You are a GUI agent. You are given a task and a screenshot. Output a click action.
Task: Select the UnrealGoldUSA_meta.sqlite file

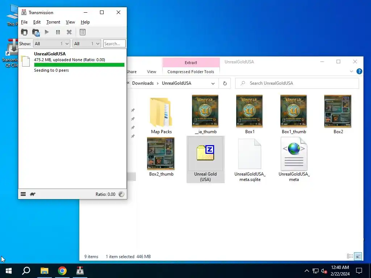[250, 160]
